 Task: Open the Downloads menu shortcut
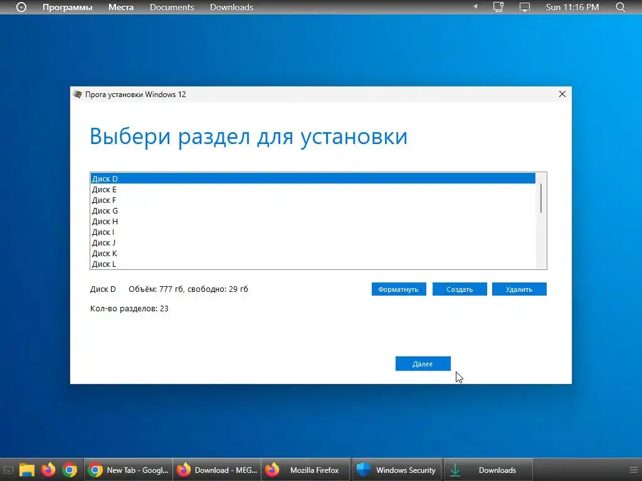[x=231, y=7]
